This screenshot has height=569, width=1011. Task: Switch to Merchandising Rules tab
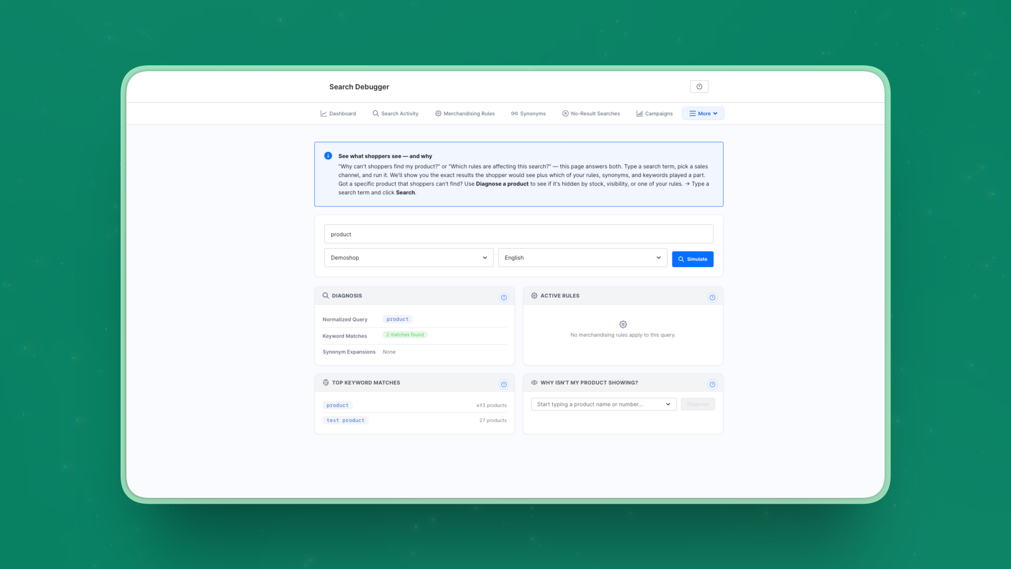coord(465,113)
